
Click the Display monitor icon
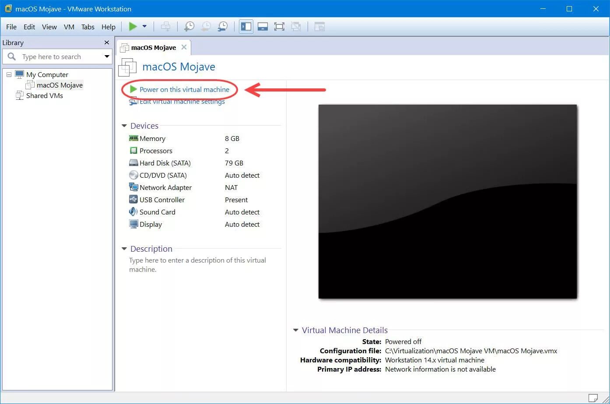133,224
